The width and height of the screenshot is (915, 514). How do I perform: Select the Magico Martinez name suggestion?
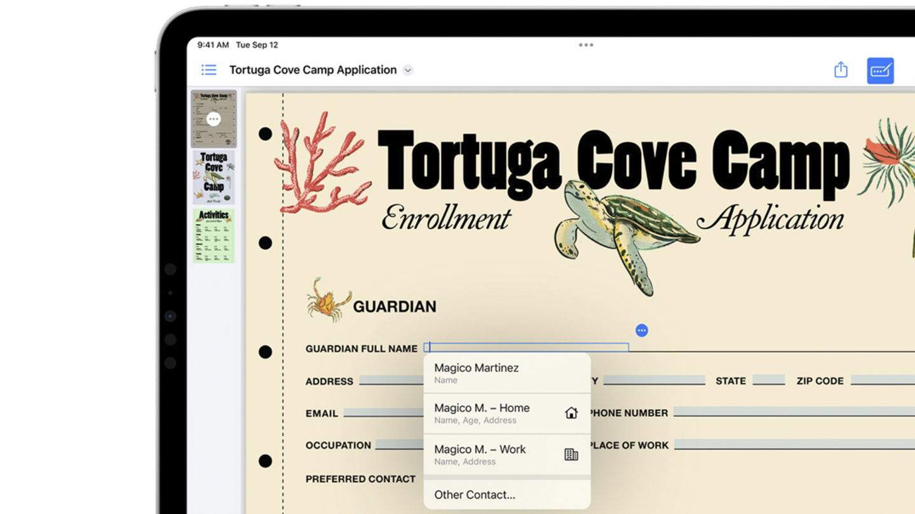[x=476, y=371]
